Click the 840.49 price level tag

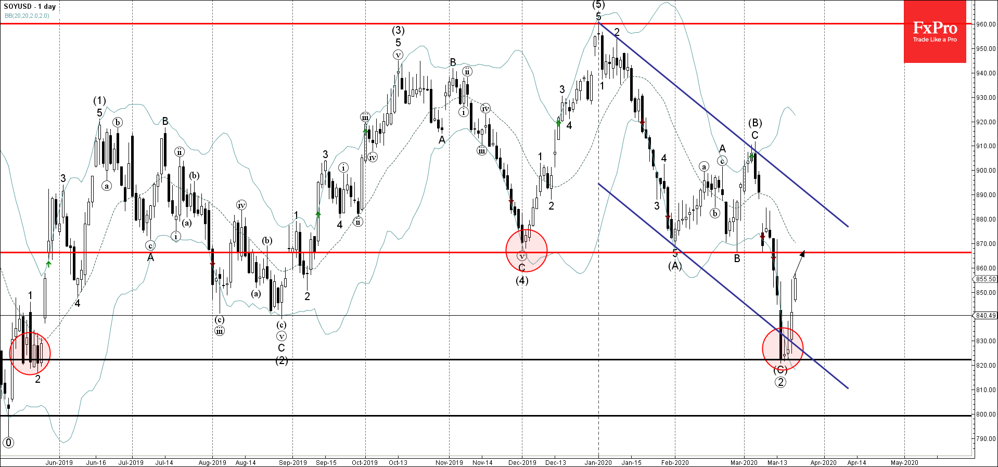pyautogui.click(x=986, y=316)
